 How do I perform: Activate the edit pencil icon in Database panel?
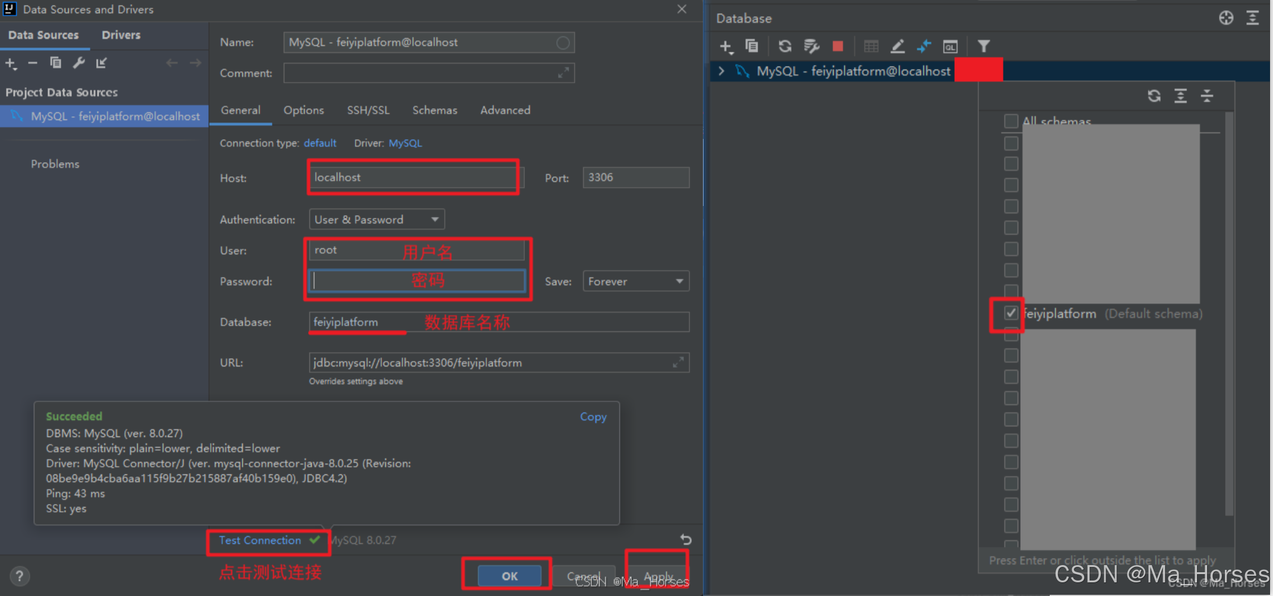[x=898, y=46]
